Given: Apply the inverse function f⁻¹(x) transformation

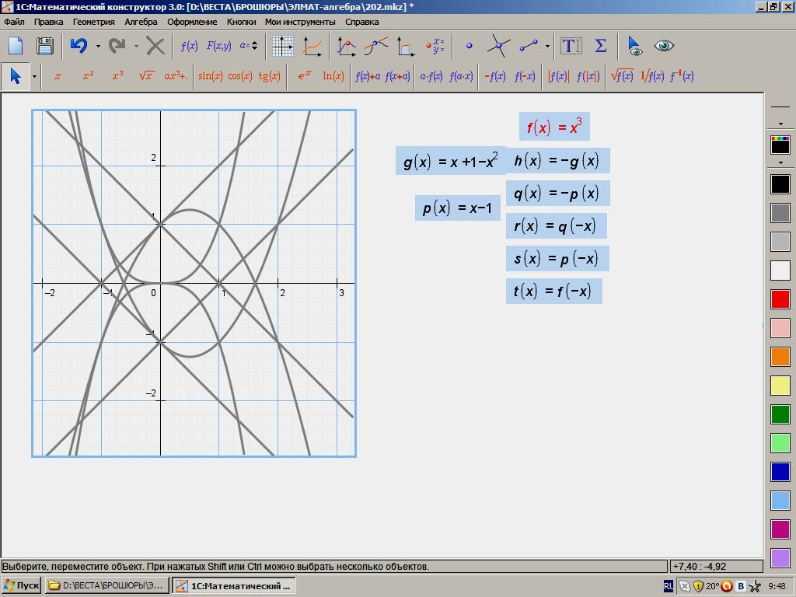Looking at the screenshot, I should tap(681, 76).
